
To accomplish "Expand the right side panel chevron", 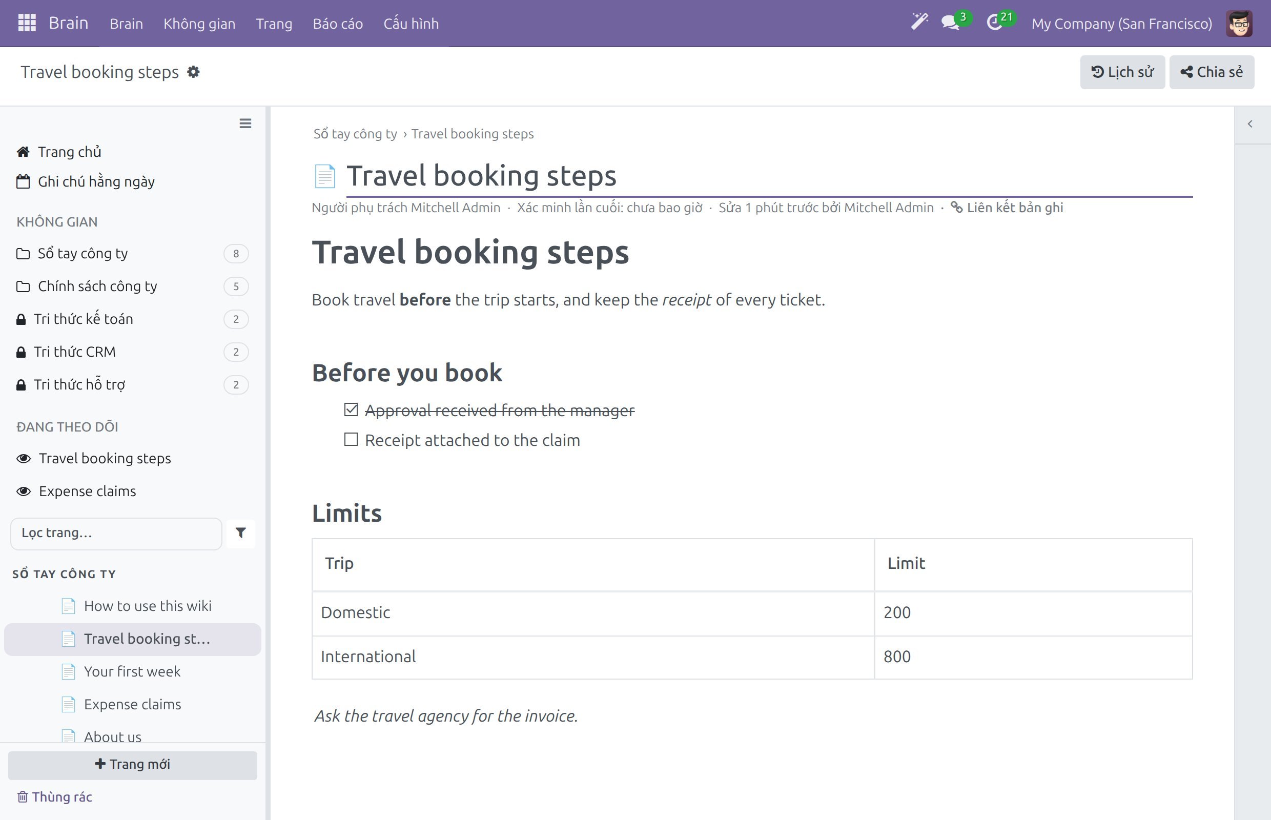I will [x=1249, y=124].
